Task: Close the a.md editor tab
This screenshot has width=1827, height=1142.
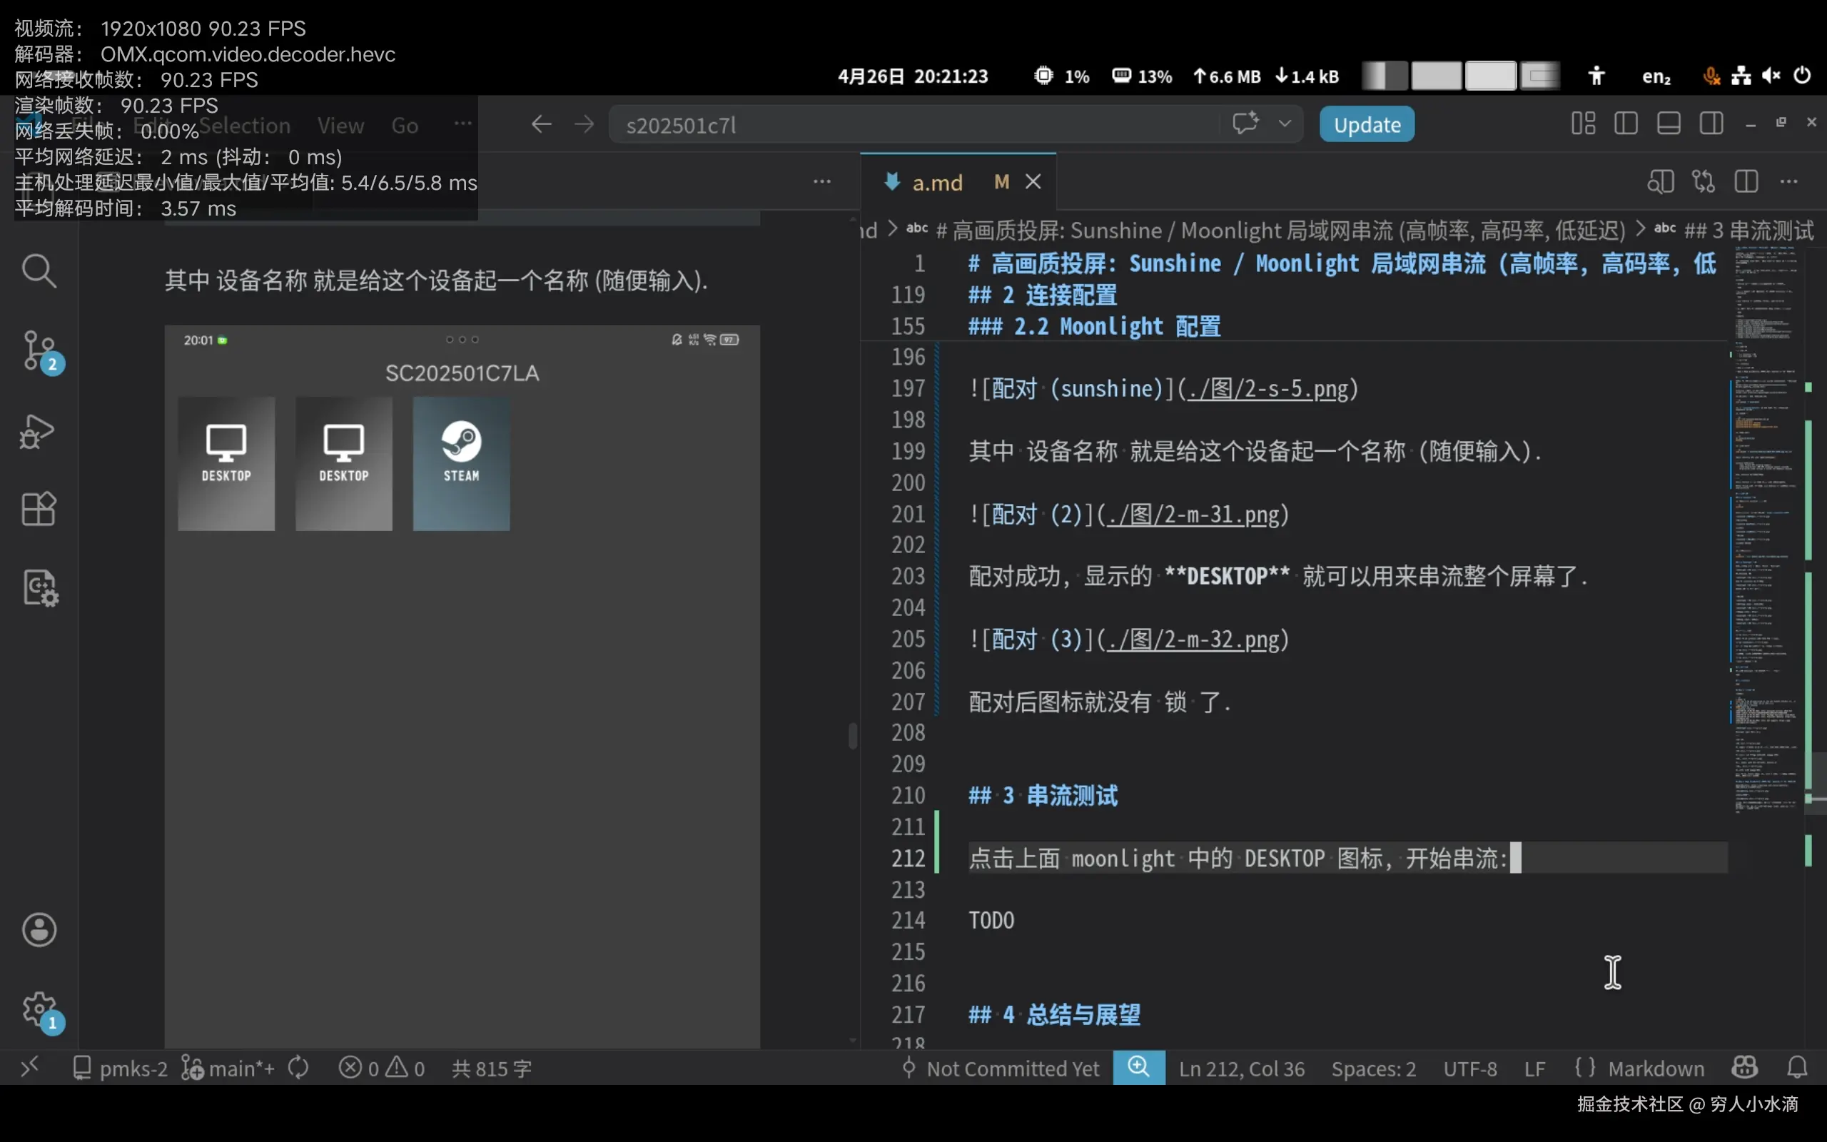Action: 1033,182
